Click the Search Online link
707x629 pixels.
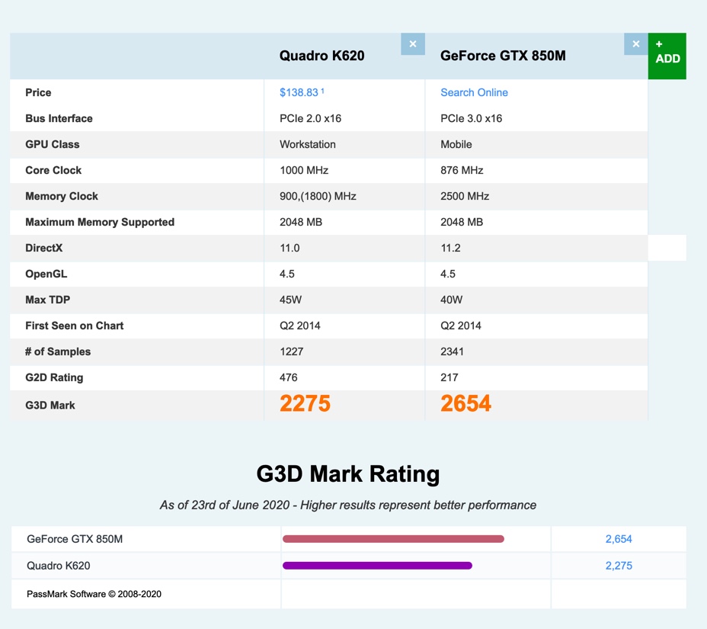pos(474,92)
